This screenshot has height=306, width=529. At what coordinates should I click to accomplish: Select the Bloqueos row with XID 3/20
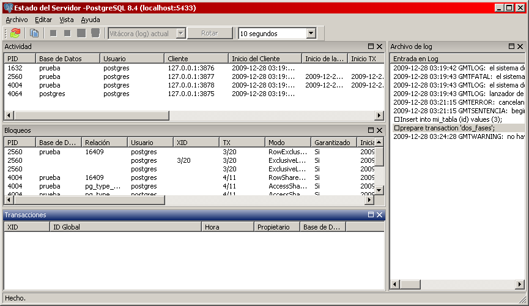pos(190,160)
